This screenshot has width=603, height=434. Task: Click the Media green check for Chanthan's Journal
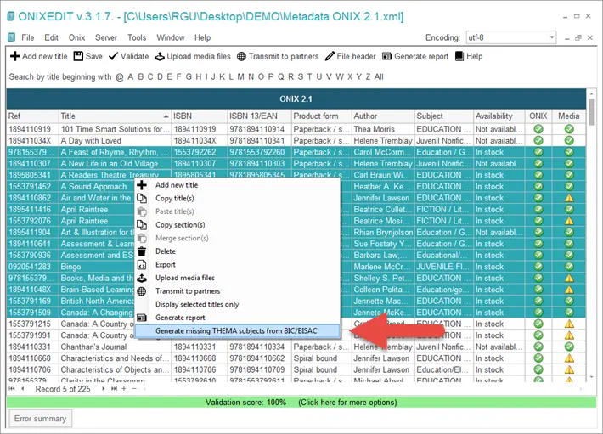[x=569, y=347]
